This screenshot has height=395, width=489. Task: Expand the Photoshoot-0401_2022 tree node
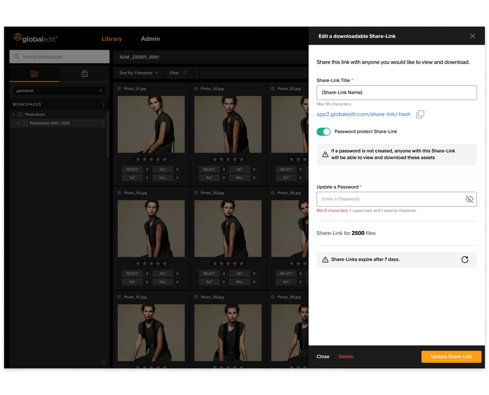click(18, 123)
